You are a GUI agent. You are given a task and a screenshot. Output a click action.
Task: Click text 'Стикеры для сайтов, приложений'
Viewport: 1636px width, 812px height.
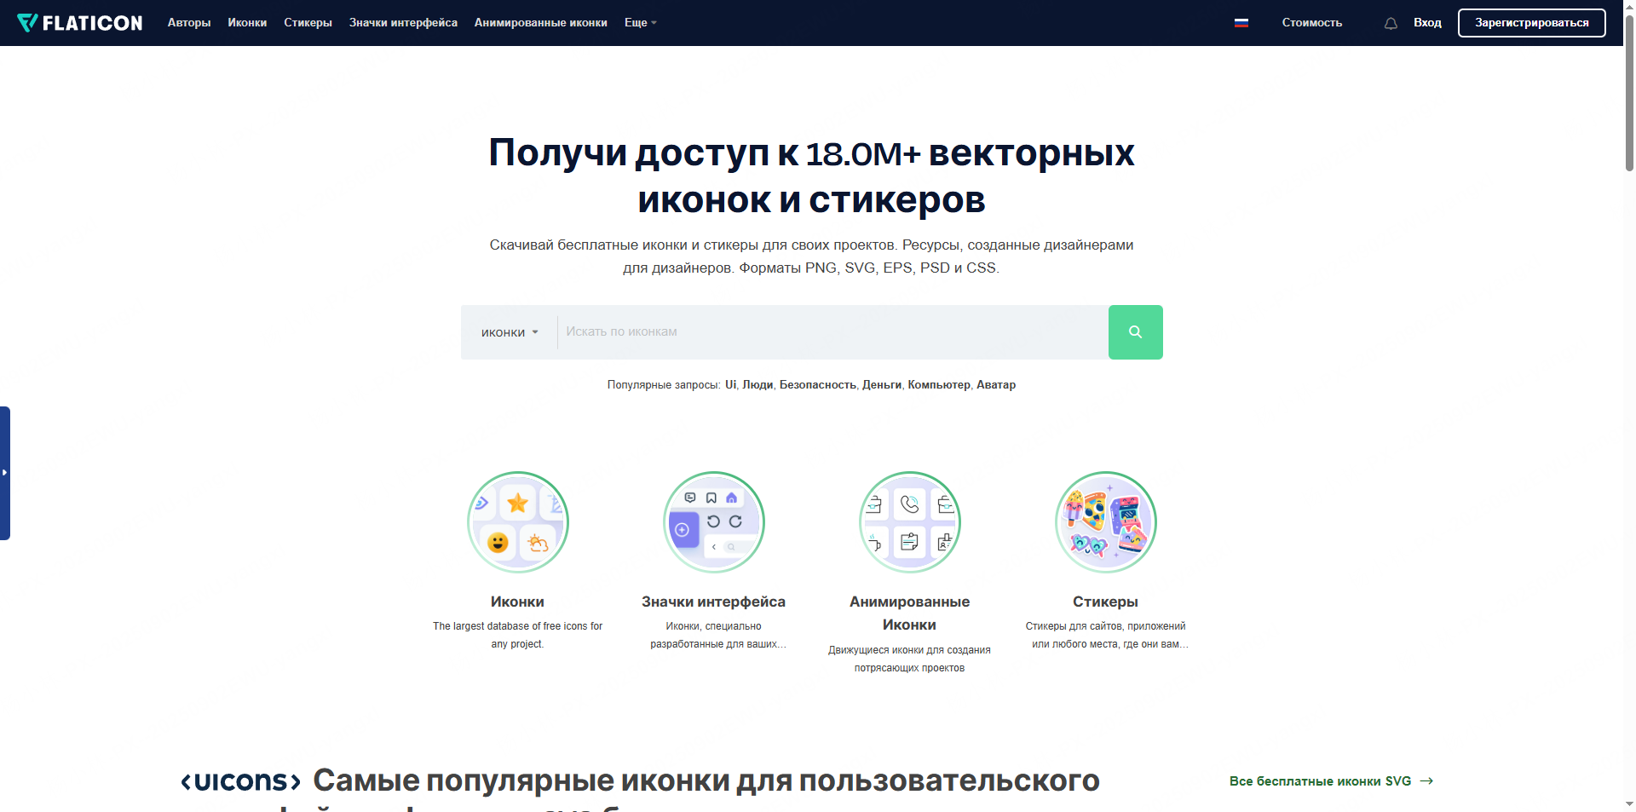pos(1105,626)
